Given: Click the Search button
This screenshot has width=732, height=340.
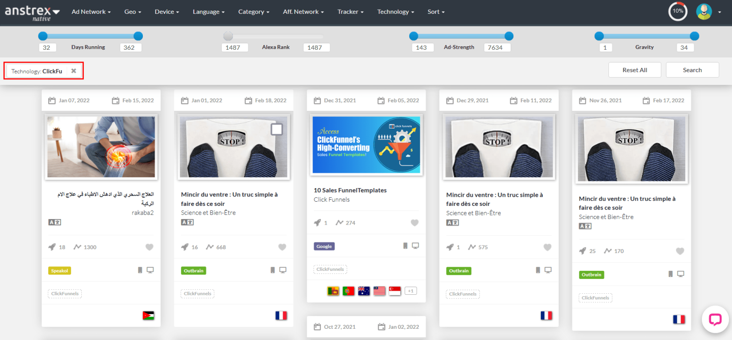Looking at the screenshot, I should pos(692,70).
